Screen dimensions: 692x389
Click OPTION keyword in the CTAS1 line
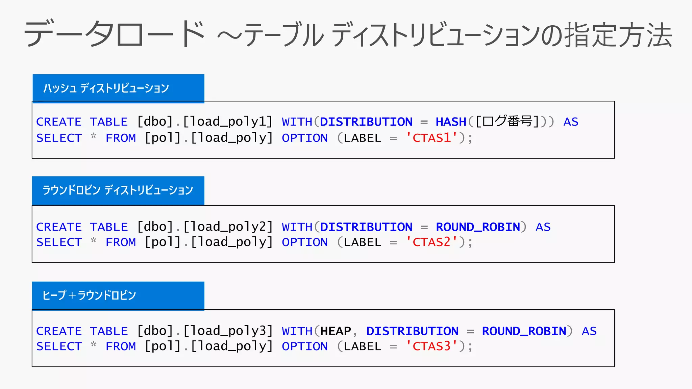(x=305, y=138)
